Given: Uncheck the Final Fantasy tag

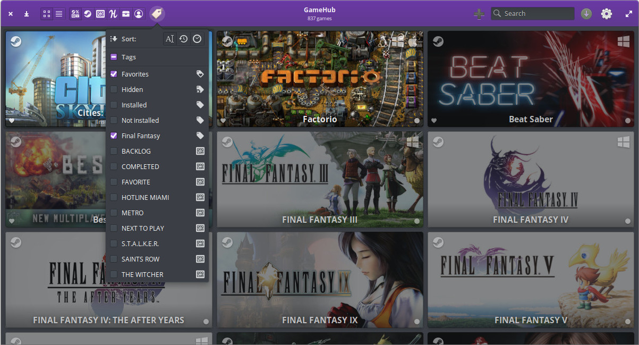Looking at the screenshot, I should point(114,136).
